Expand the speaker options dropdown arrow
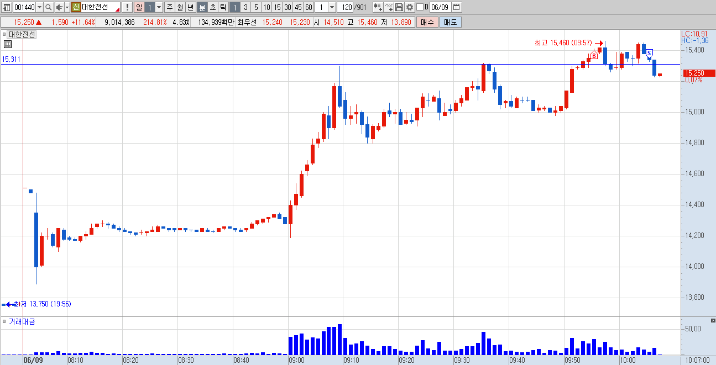The width and height of the screenshot is (716, 365). click(x=67, y=7)
